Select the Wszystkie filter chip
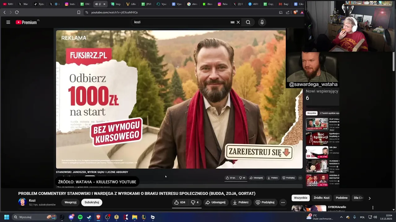This screenshot has height=222, width=396. pyautogui.click(x=301, y=198)
